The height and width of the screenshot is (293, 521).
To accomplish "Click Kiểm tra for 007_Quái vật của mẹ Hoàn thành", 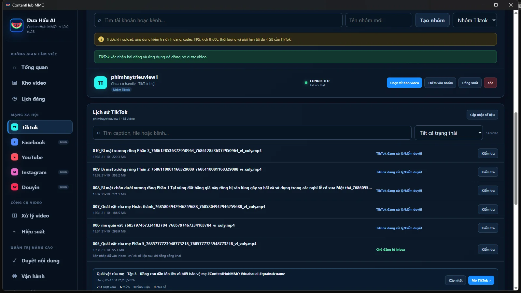I will [x=488, y=209].
